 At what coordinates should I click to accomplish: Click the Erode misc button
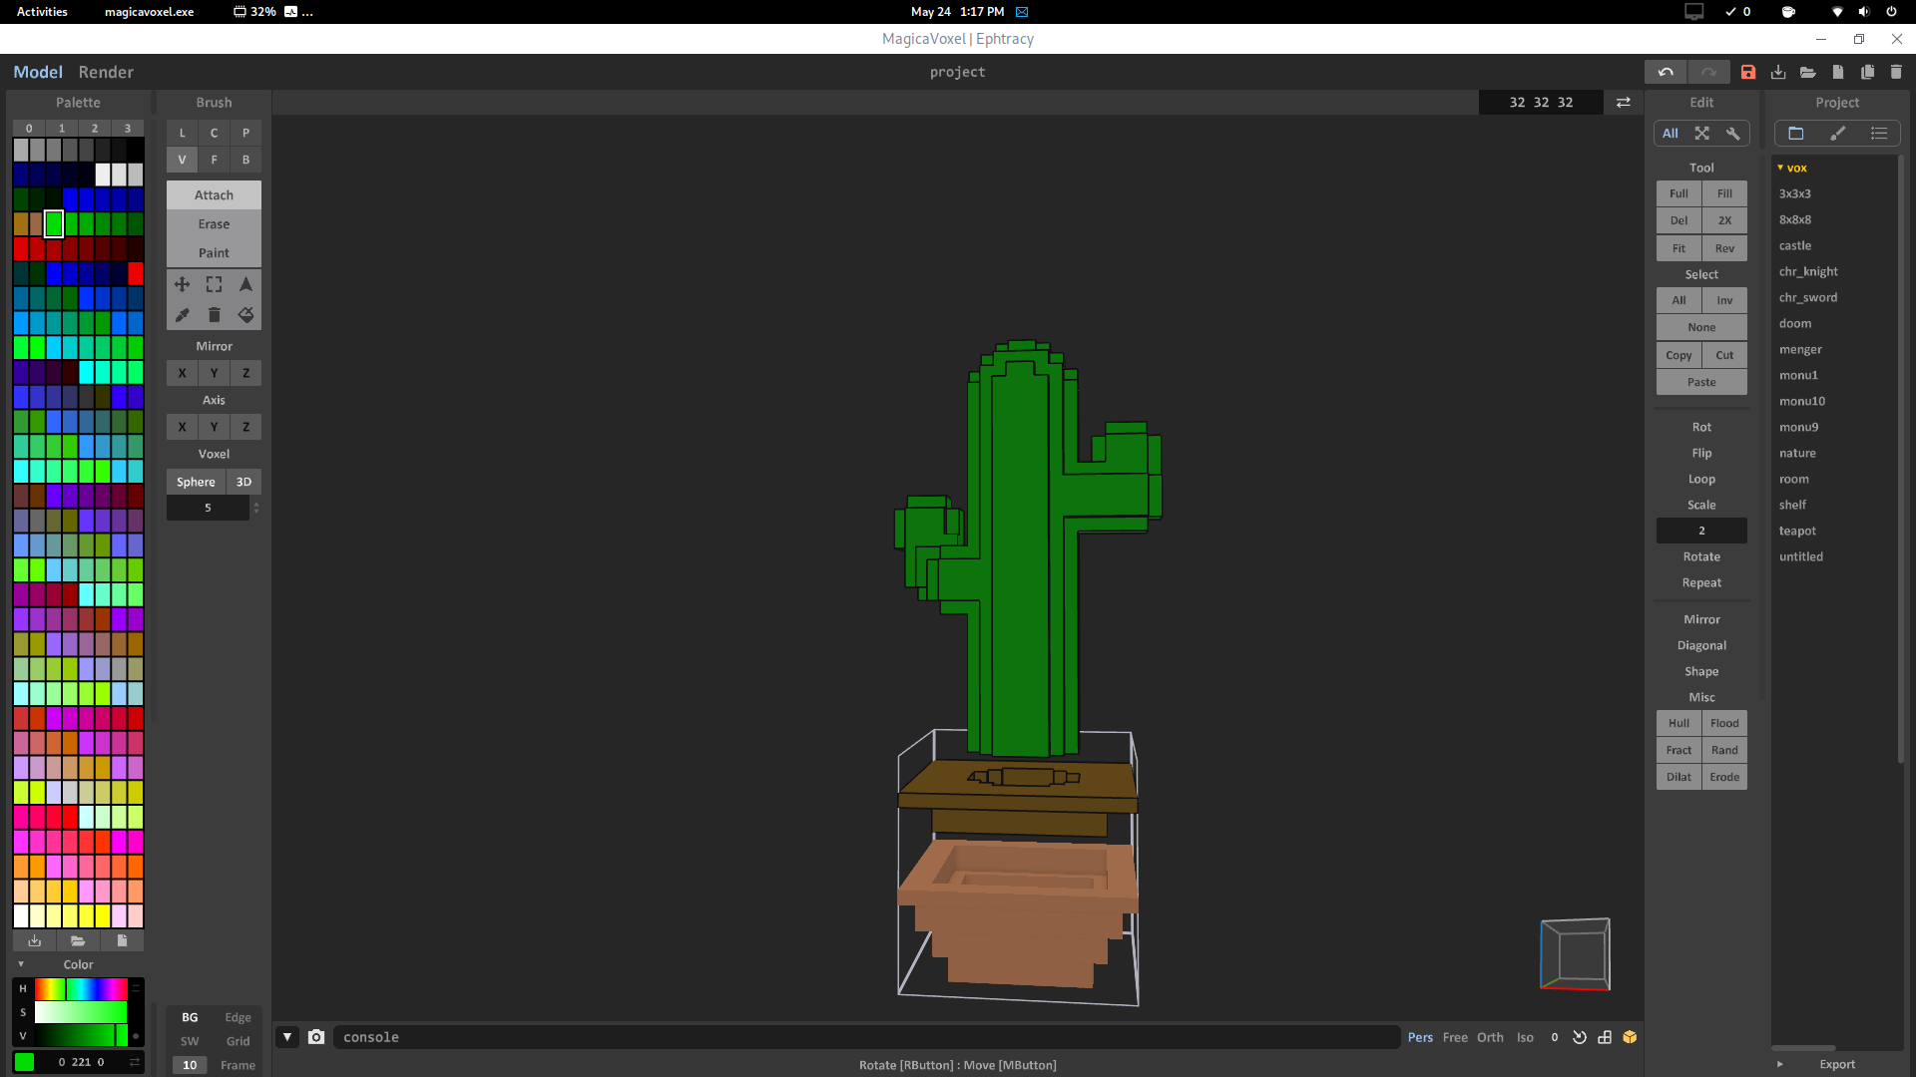[x=1724, y=777]
